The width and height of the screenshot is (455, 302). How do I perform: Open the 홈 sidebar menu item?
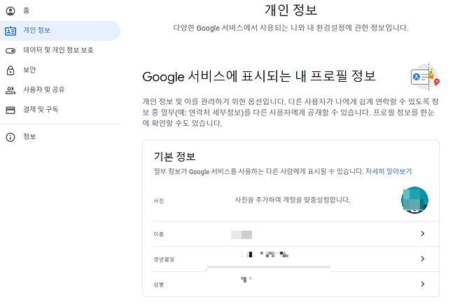pyautogui.click(x=60, y=10)
